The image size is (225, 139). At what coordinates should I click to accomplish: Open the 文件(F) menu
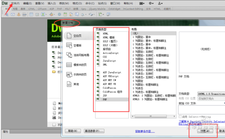pyautogui.click(x=15, y=4)
